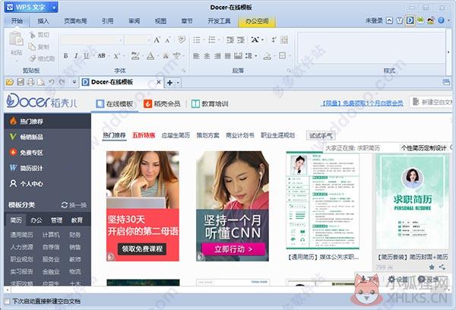Click the increase indent icon
The width and height of the screenshot is (456, 310).
pyautogui.click(x=241, y=40)
